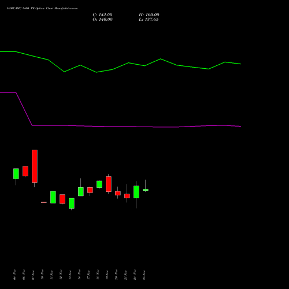Viewport: 289px width, 289px height.
Task: Click the green candlestick for 14 Nov
Action: tap(81, 192)
